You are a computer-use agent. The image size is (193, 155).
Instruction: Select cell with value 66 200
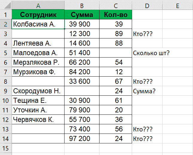tap(82, 62)
